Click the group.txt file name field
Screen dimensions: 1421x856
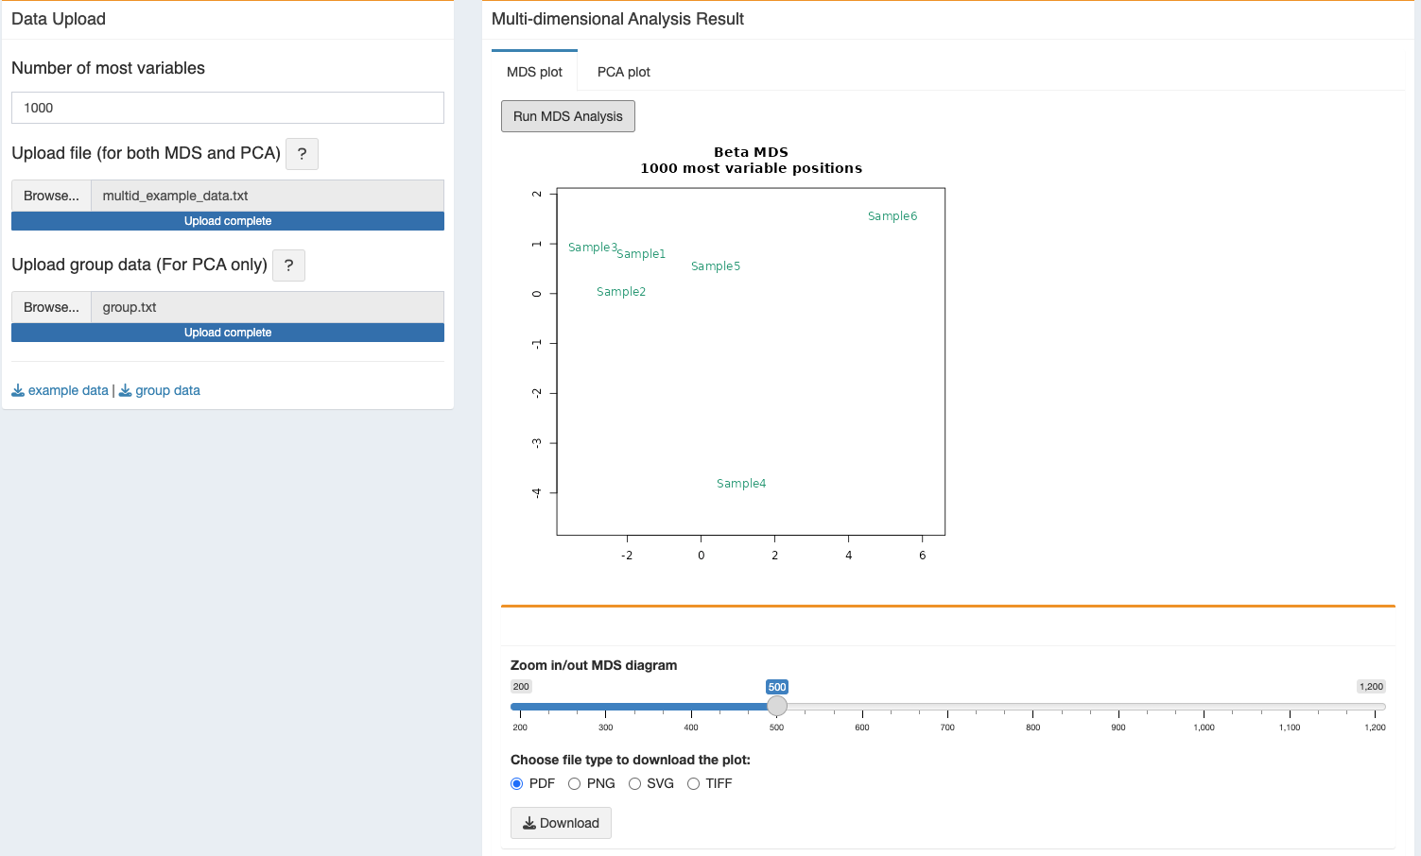pyautogui.click(x=267, y=307)
